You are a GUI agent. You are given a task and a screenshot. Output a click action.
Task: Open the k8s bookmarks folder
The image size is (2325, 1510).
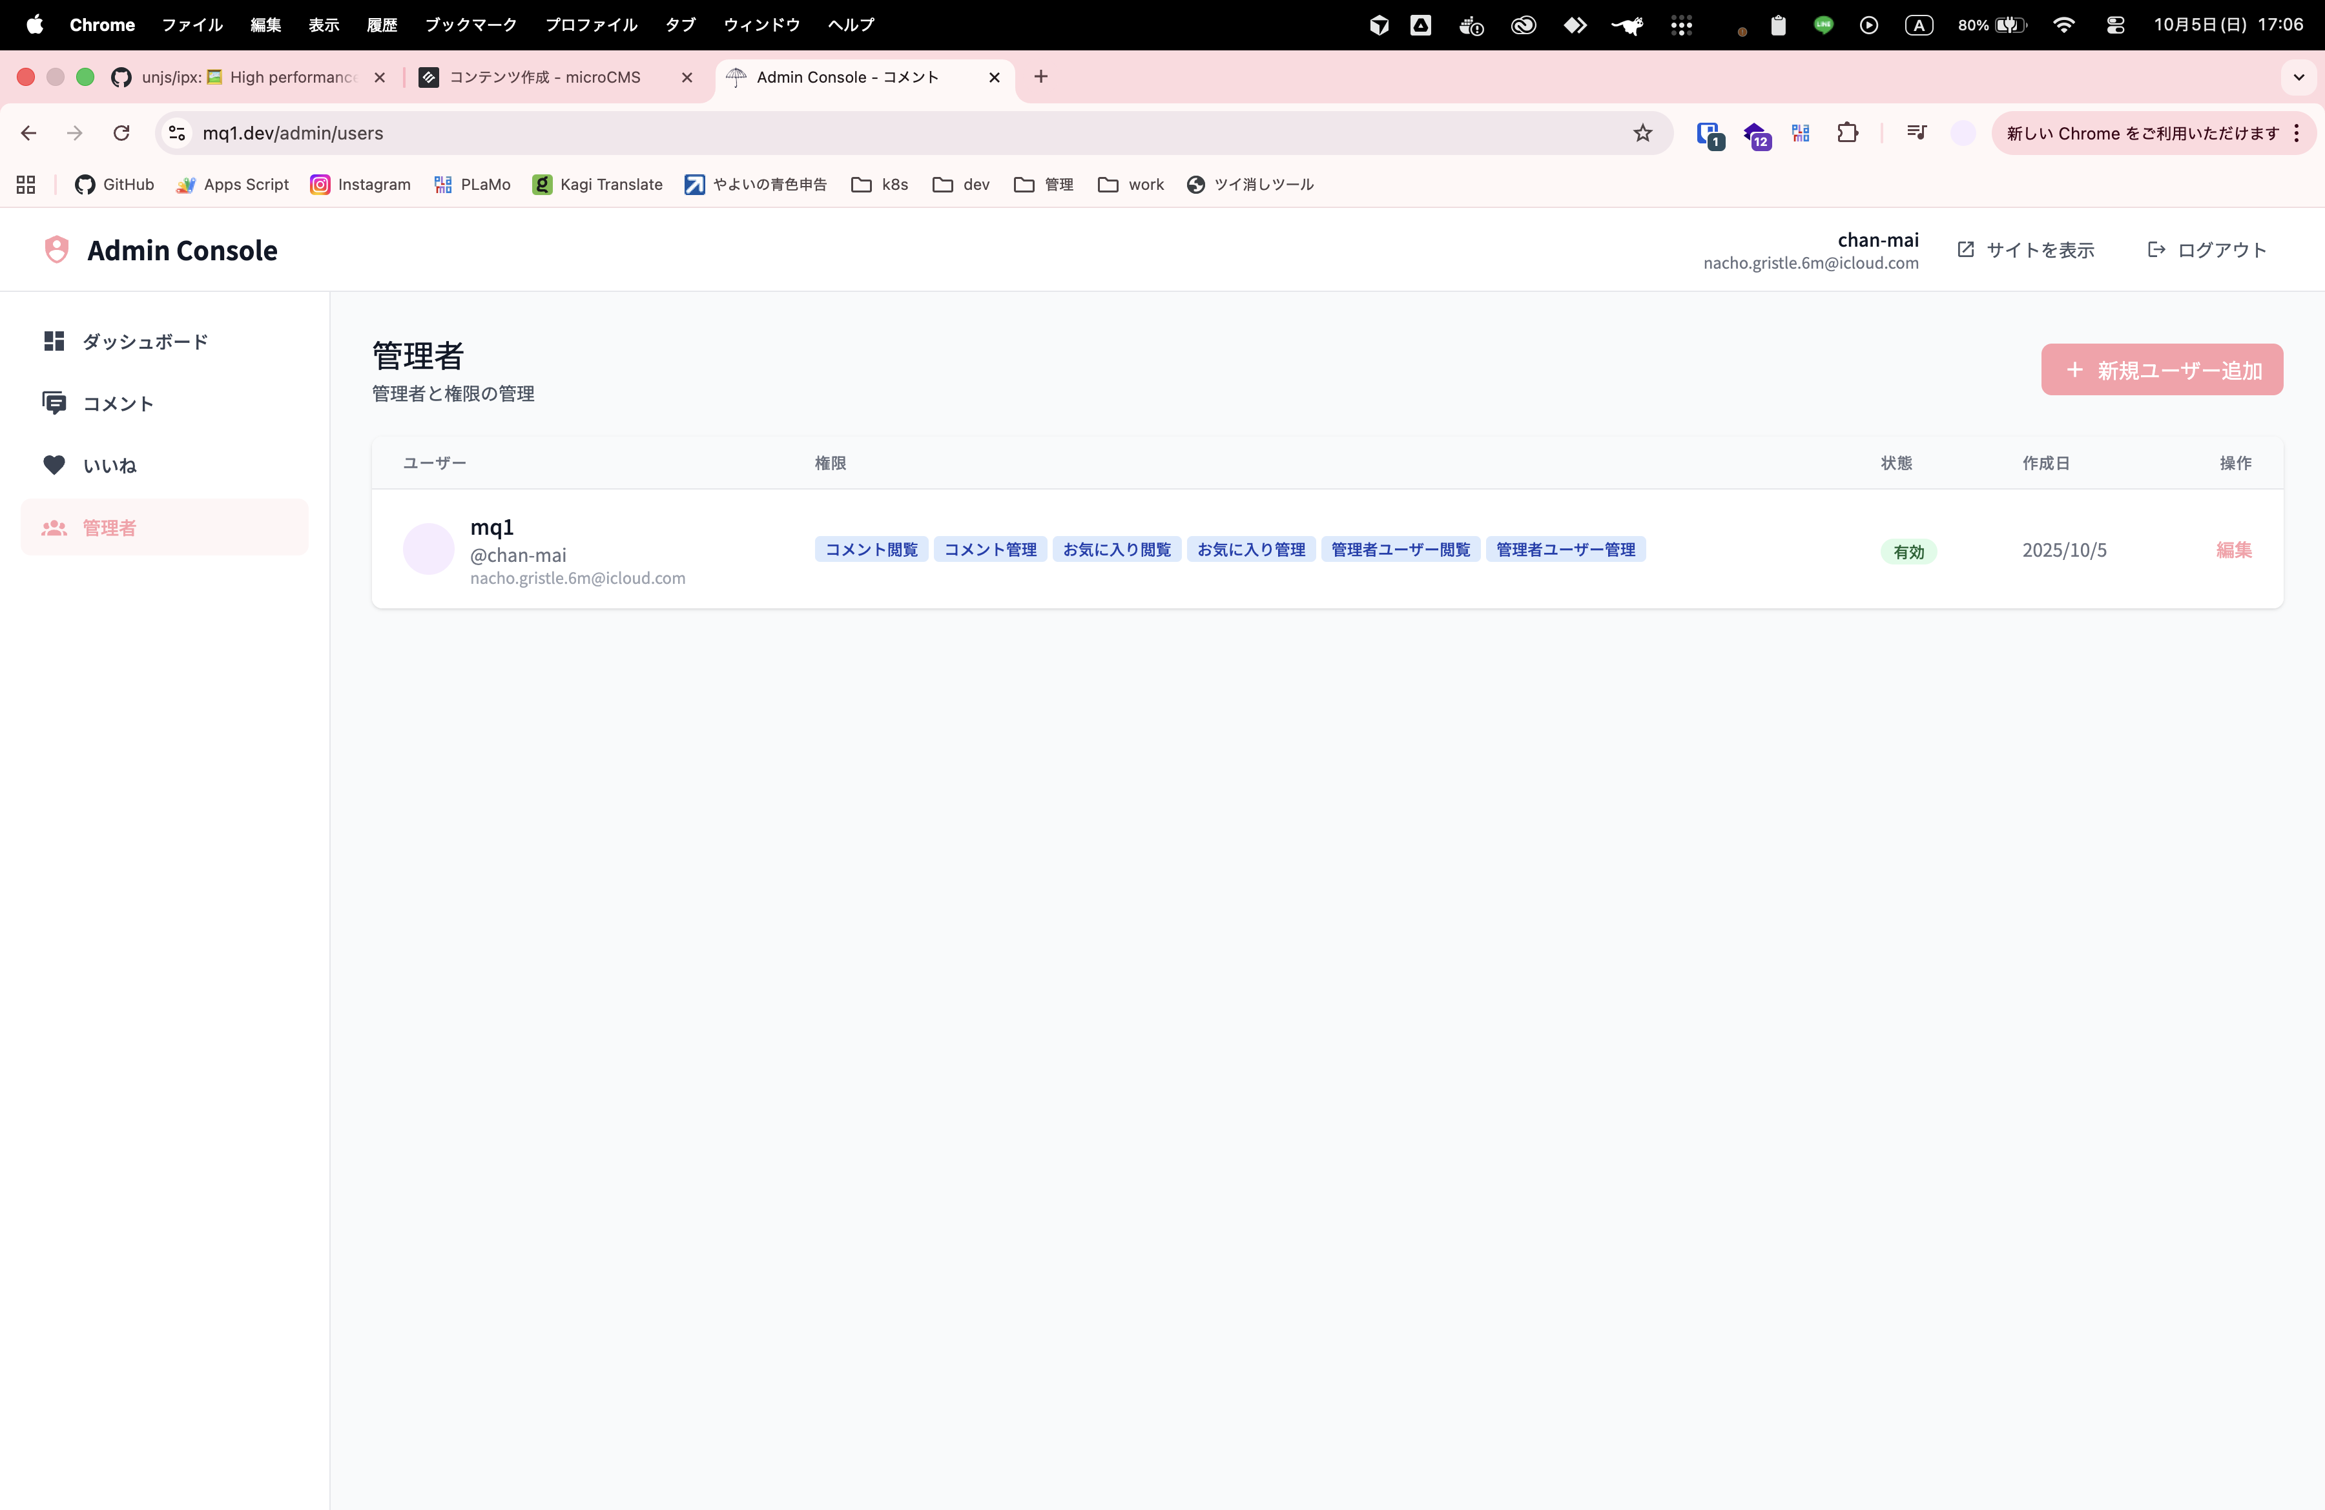pos(880,185)
